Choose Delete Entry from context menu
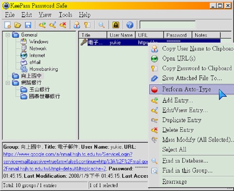This screenshot has width=234, height=191. click(191, 130)
